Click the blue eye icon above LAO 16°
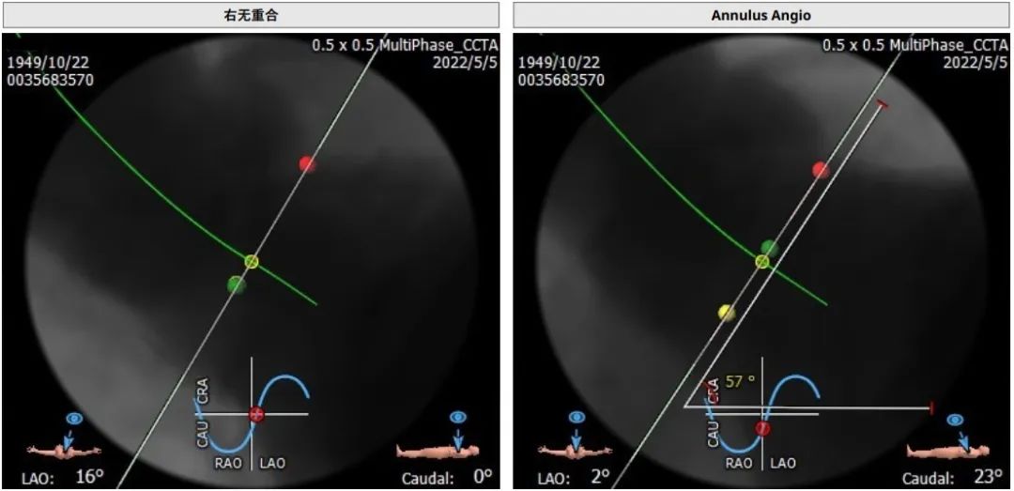 point(74,419)
